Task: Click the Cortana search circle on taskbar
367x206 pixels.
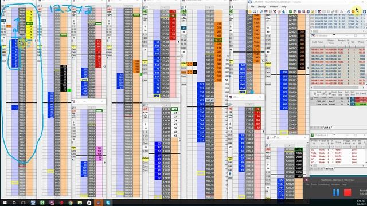Action: tap(14, 203)
